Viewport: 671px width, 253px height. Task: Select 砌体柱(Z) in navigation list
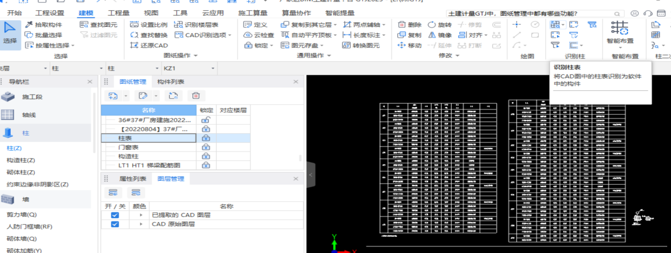[21, 172]
